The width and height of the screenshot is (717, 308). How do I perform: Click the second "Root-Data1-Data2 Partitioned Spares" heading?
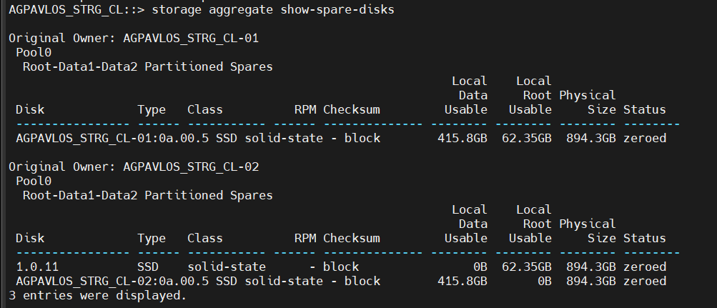[x=147, y=195]
